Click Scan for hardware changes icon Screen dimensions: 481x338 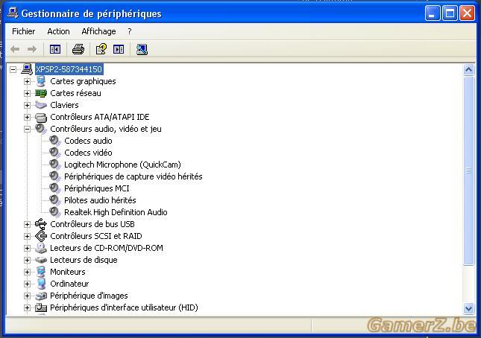click(142, 49)
